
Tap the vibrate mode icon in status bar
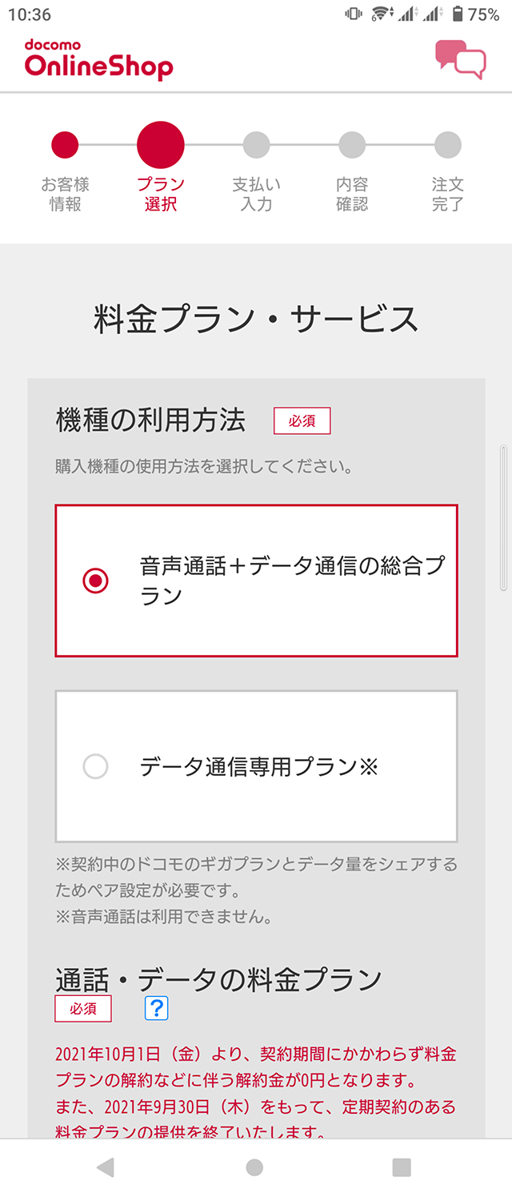352,14
